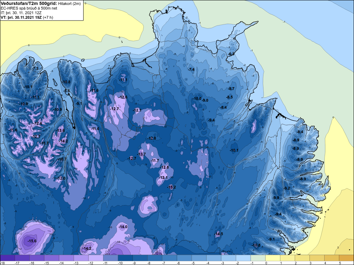The image size is (354, 265).
Task: Click the -10.7 temperature label
Action: click(62, 159)
